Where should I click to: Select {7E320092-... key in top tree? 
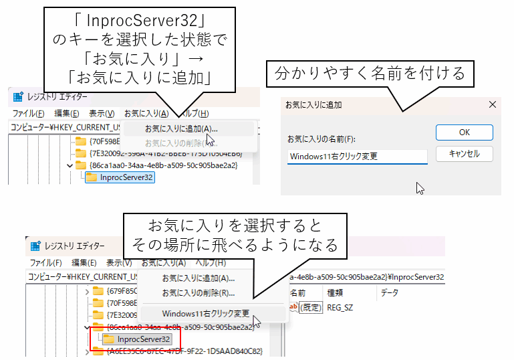coord(166,153)
